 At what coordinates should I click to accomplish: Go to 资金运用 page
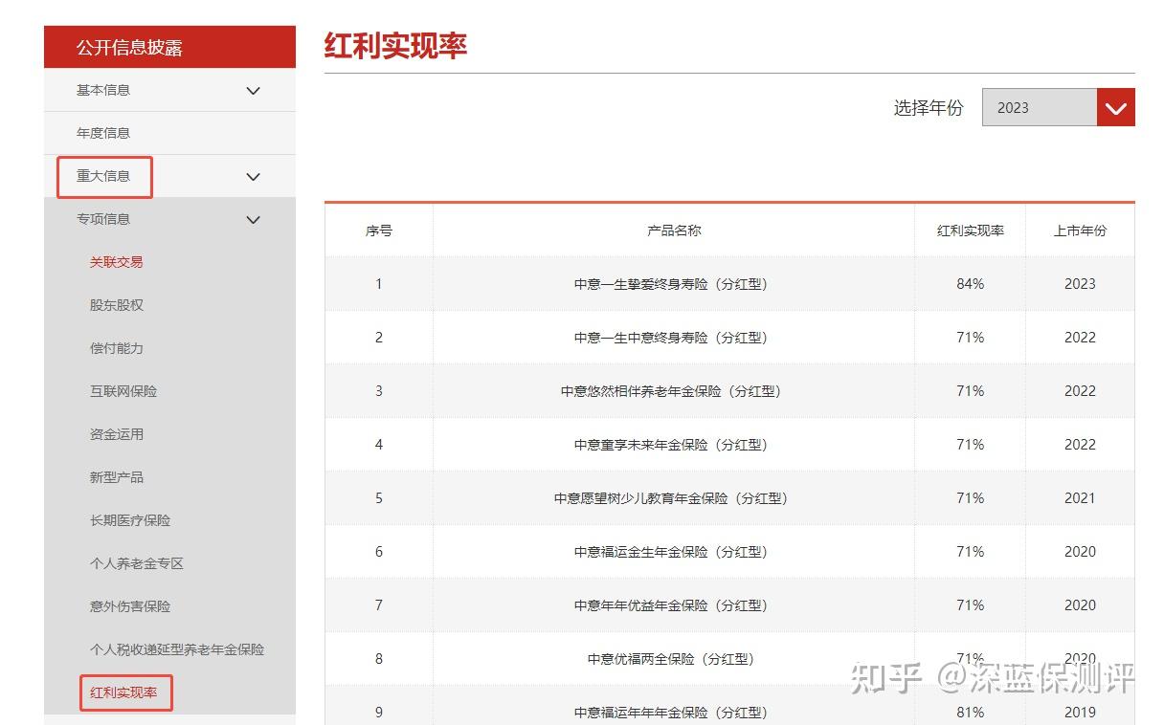(117, 434)
